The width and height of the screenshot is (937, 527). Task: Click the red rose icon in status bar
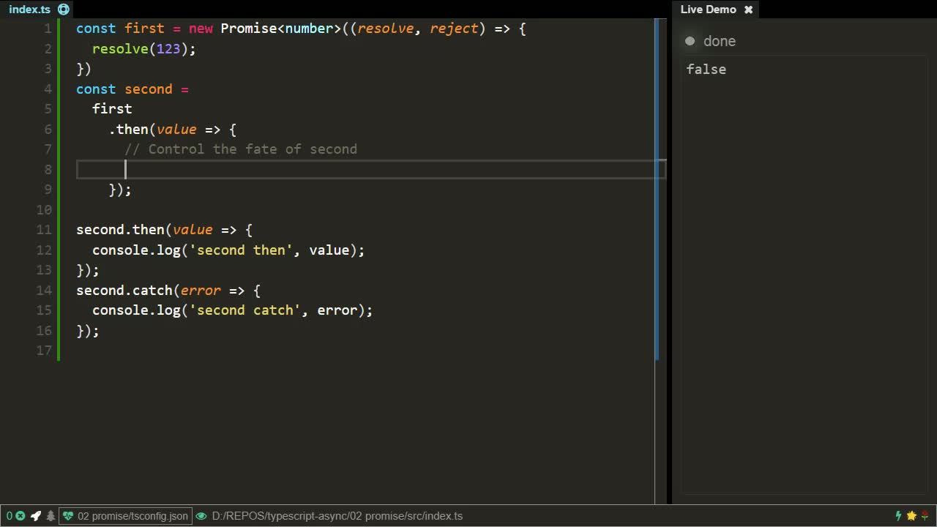(x=925, y=516)
